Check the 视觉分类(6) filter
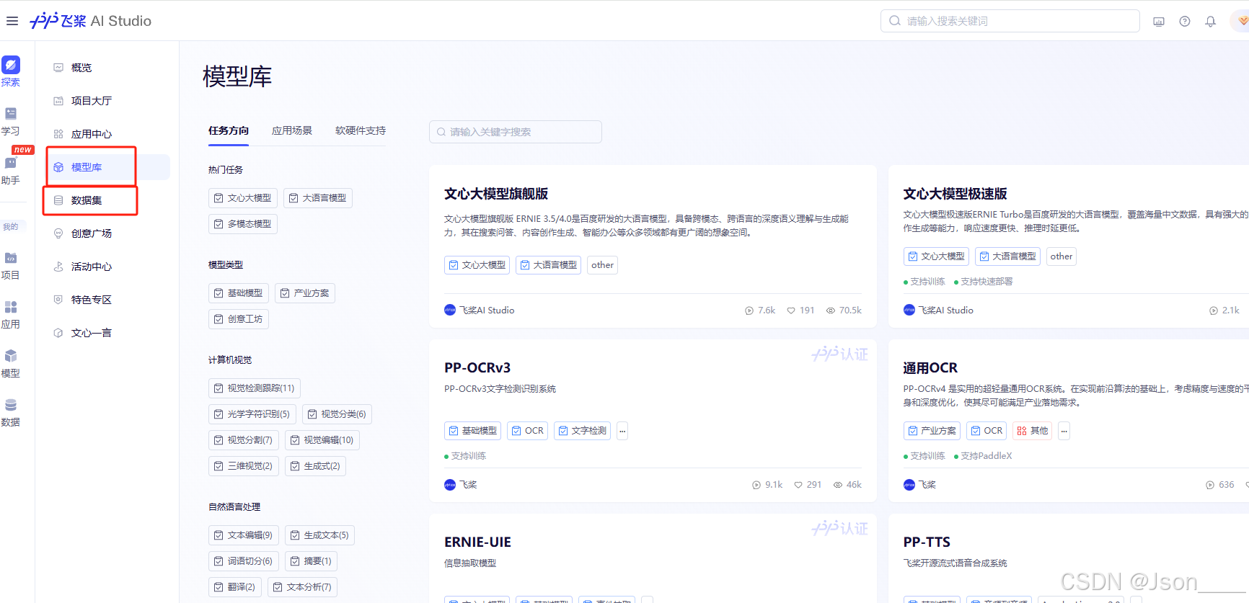Screen dimensions: 1249x603 click(x=337, y=414)
